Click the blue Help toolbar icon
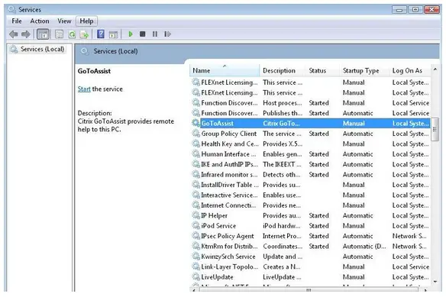This screenshot has width=446, height=297. tap(100, 34)
